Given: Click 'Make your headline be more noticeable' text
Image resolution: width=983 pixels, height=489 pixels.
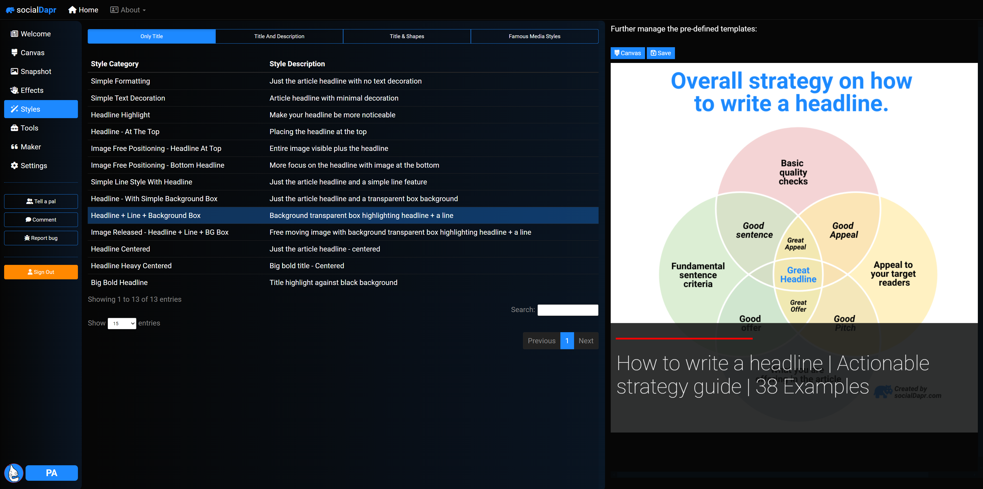Looking at the screenshot, I should (x=332, y=115).
